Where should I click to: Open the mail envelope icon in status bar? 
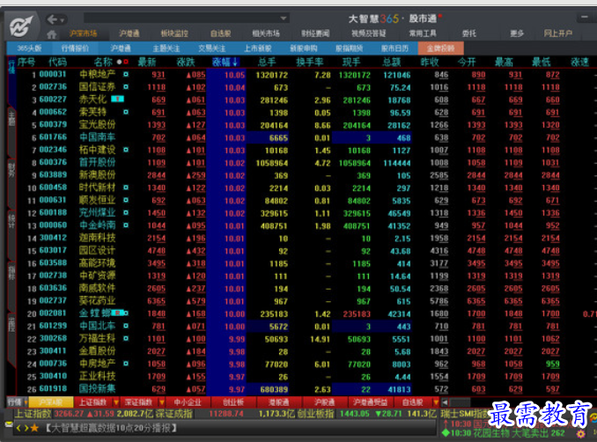(x=9, y=424)
